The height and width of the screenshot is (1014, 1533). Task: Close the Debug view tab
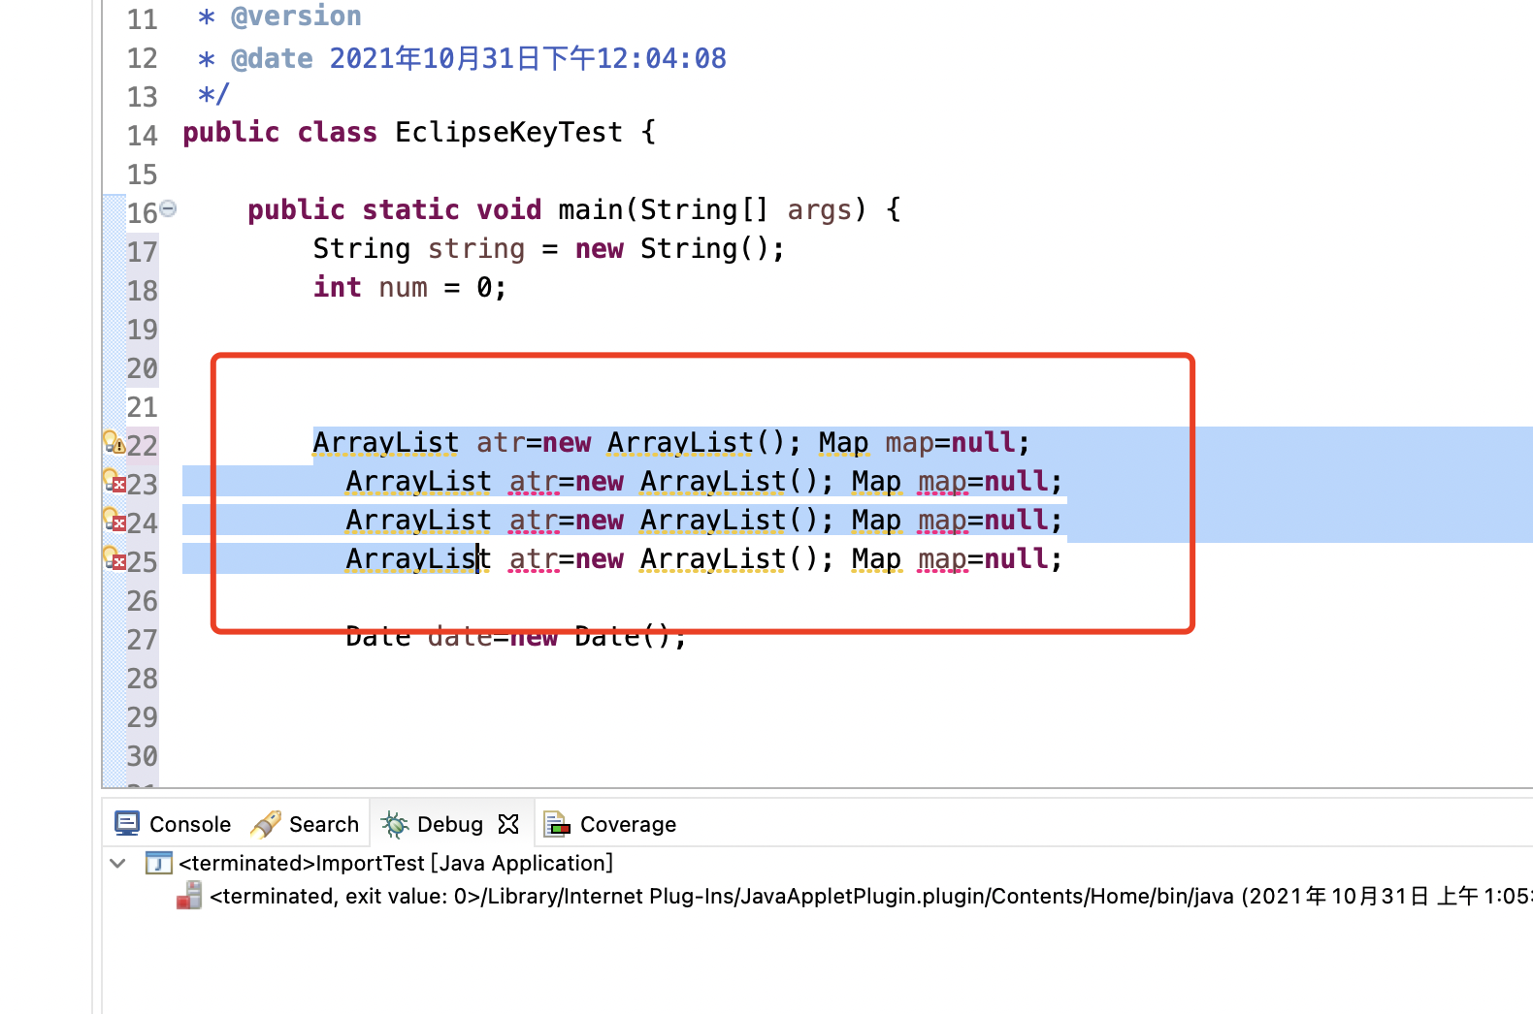click(x=508, y=824)
